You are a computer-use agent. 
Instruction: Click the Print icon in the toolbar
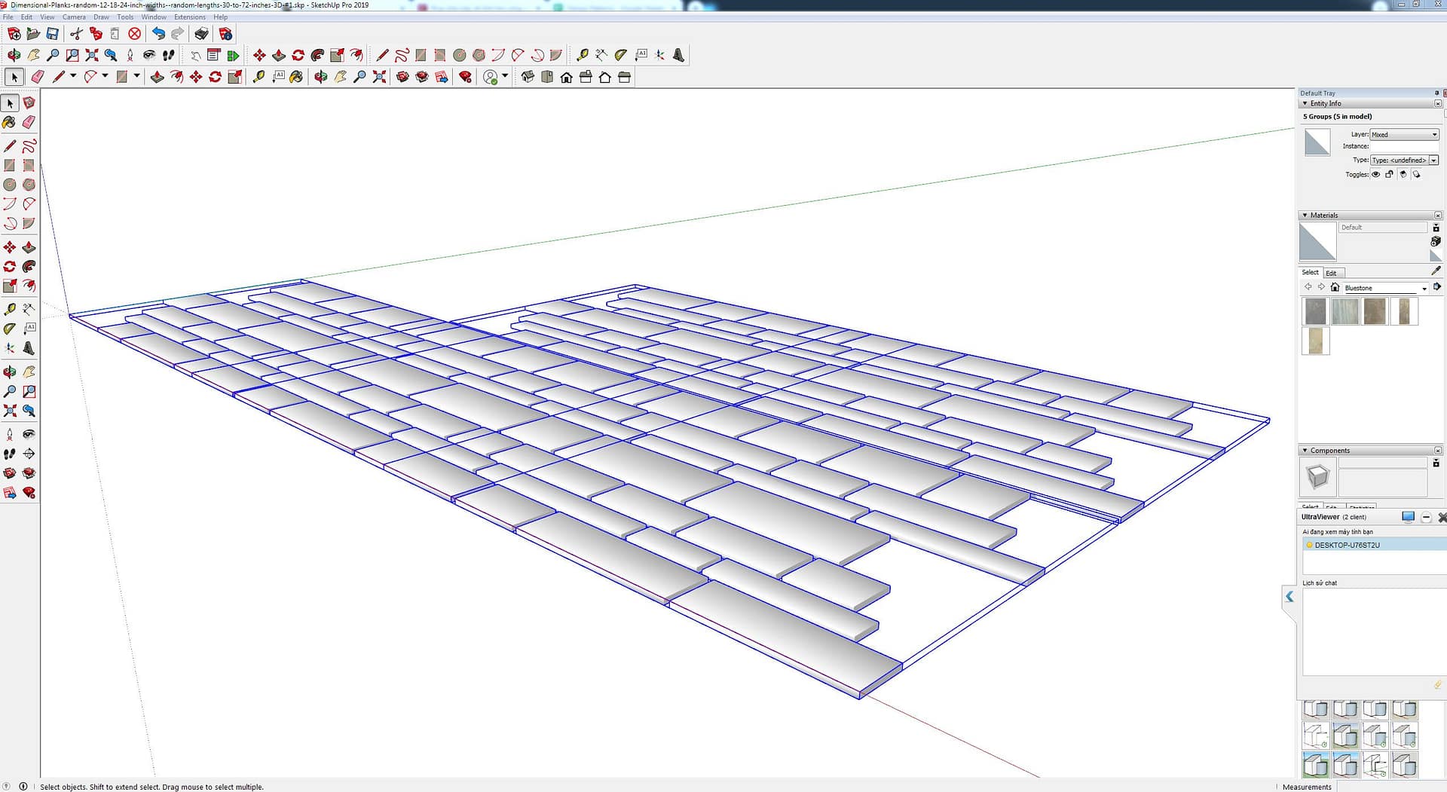(x=201, y=34)
